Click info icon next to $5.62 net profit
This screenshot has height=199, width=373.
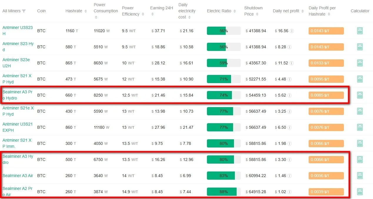(x=290, y=95)
